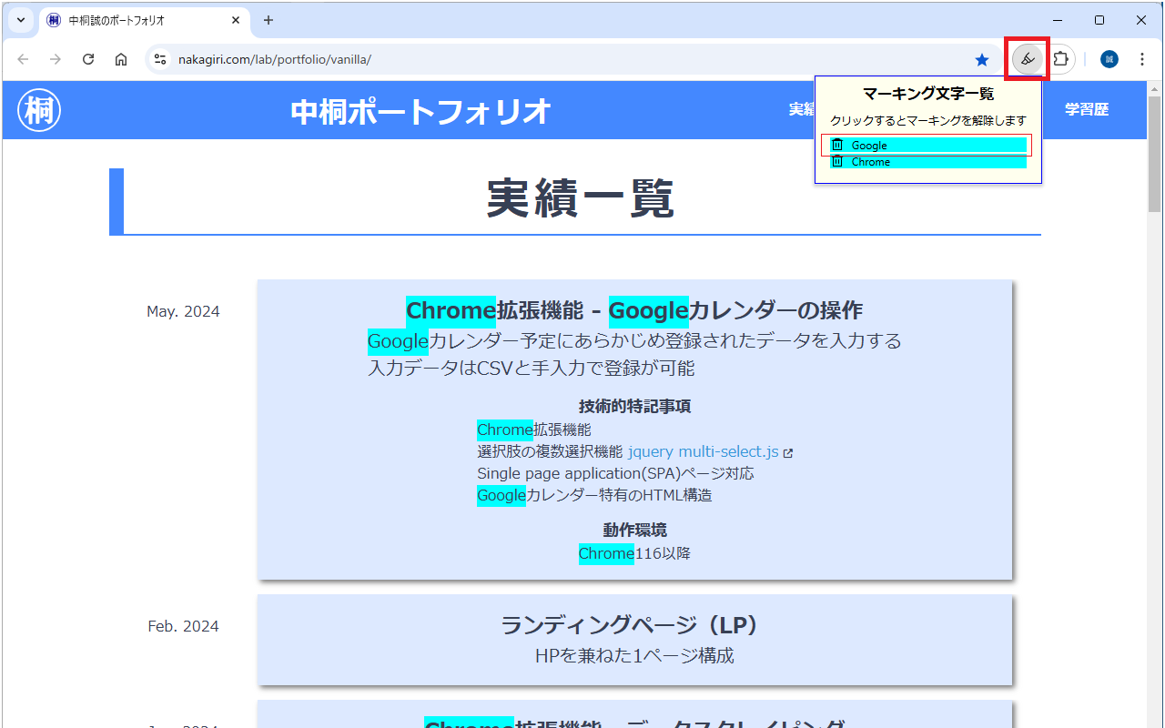This screenshot has width=1165, height=728.
Task: Open the 学習歴 navigation menu item
Action: (x=1087, y=109)
